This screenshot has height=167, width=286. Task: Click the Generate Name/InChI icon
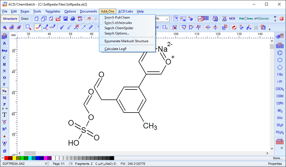click(x=232, y=19)
